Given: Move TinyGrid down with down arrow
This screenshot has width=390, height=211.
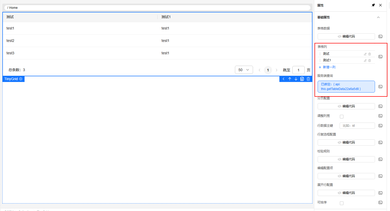Looking at the screenshot, I should 296,79.
